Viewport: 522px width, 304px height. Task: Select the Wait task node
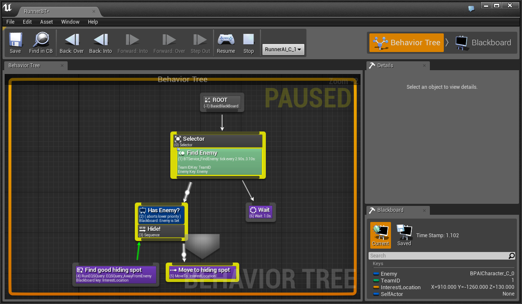(x=260, y=212)
